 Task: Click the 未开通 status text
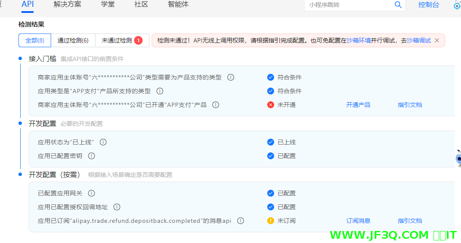[x=287, y=105]
